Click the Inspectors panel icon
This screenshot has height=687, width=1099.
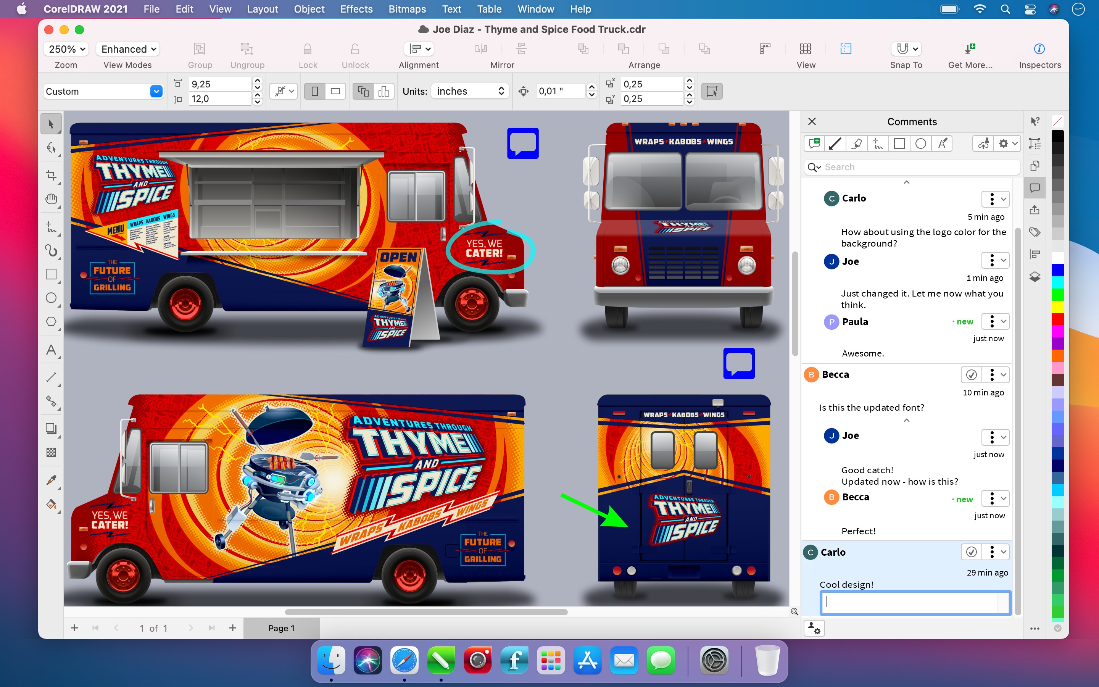point(1039,49)
